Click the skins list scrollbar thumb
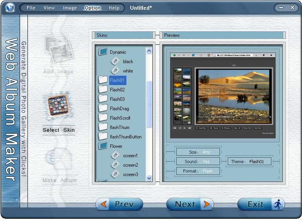Screen dimensions: 302x220 click(x=149, y=104)
